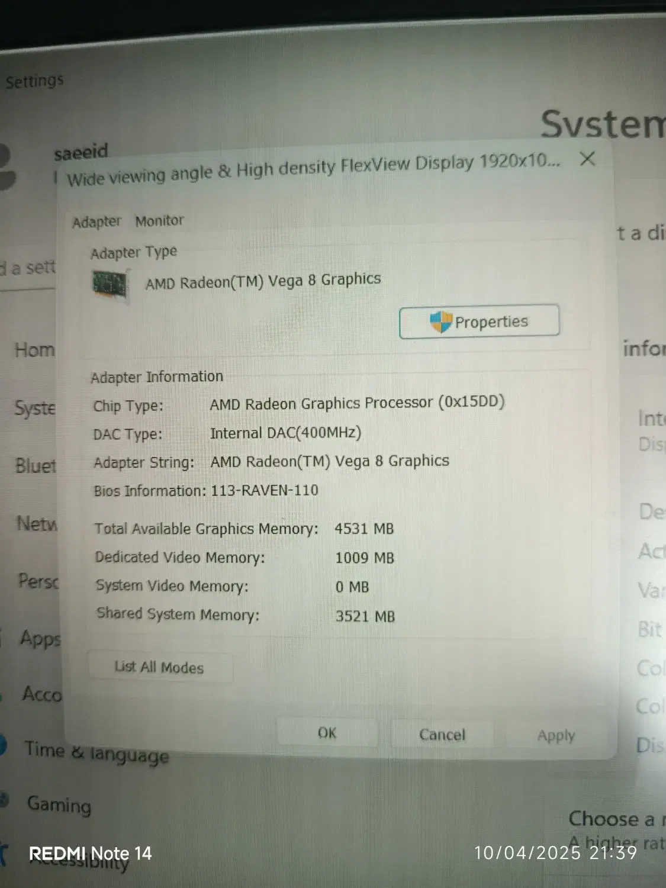Click List All Modes button
Image resolution: width=666 pixels, height=888 pixels.
click(x=160, y=667)
